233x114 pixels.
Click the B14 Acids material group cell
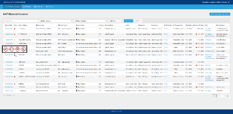pos(61,84)
